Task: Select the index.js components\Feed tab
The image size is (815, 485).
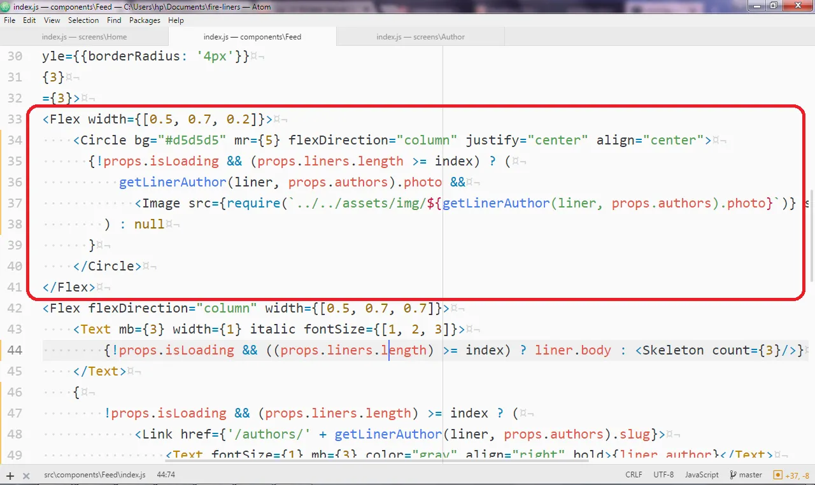Action: [x=252, y=37]
